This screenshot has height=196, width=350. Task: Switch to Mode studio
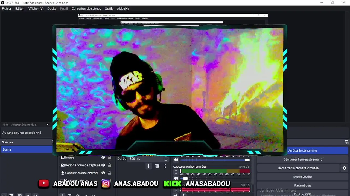pyautogui.click(x=302, y=177)
